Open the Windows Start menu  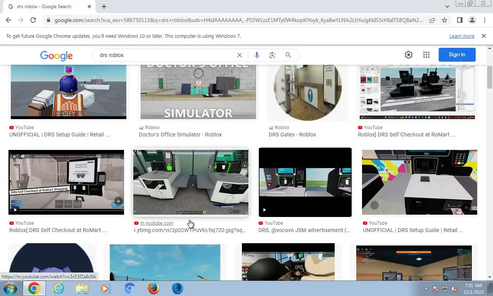click(10, 288)
